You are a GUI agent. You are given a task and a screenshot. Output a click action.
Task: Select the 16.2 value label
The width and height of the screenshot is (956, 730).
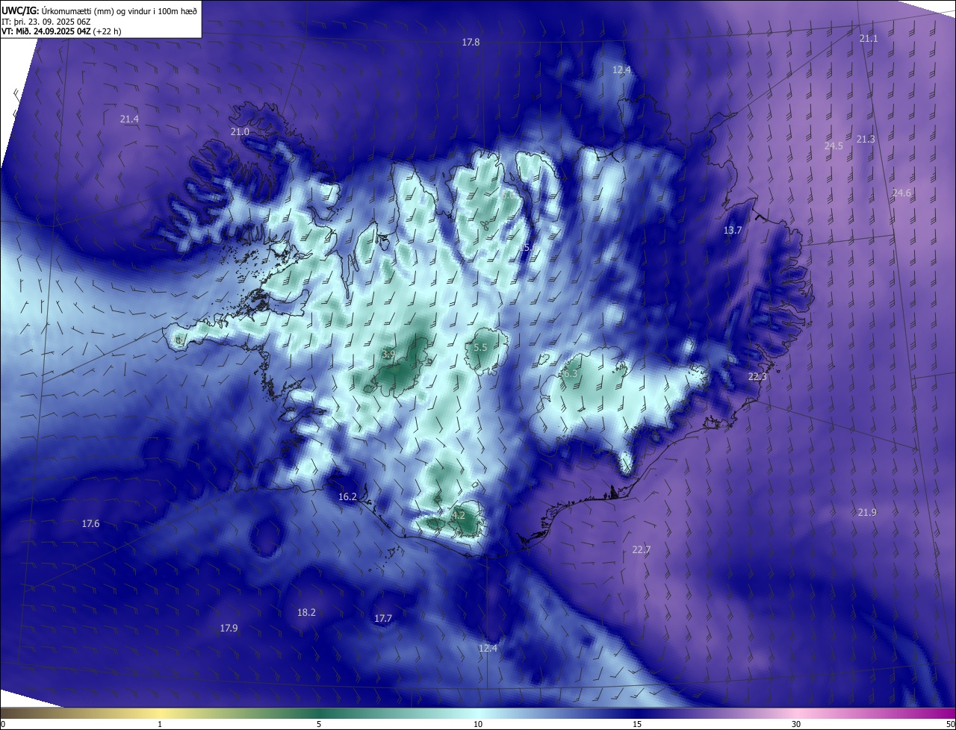click(x=347, y=497)
